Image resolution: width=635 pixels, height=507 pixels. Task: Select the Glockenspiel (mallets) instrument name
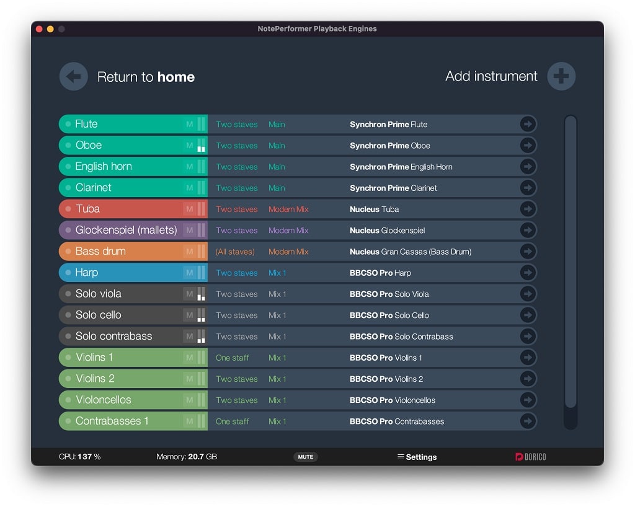pos(127,230)
